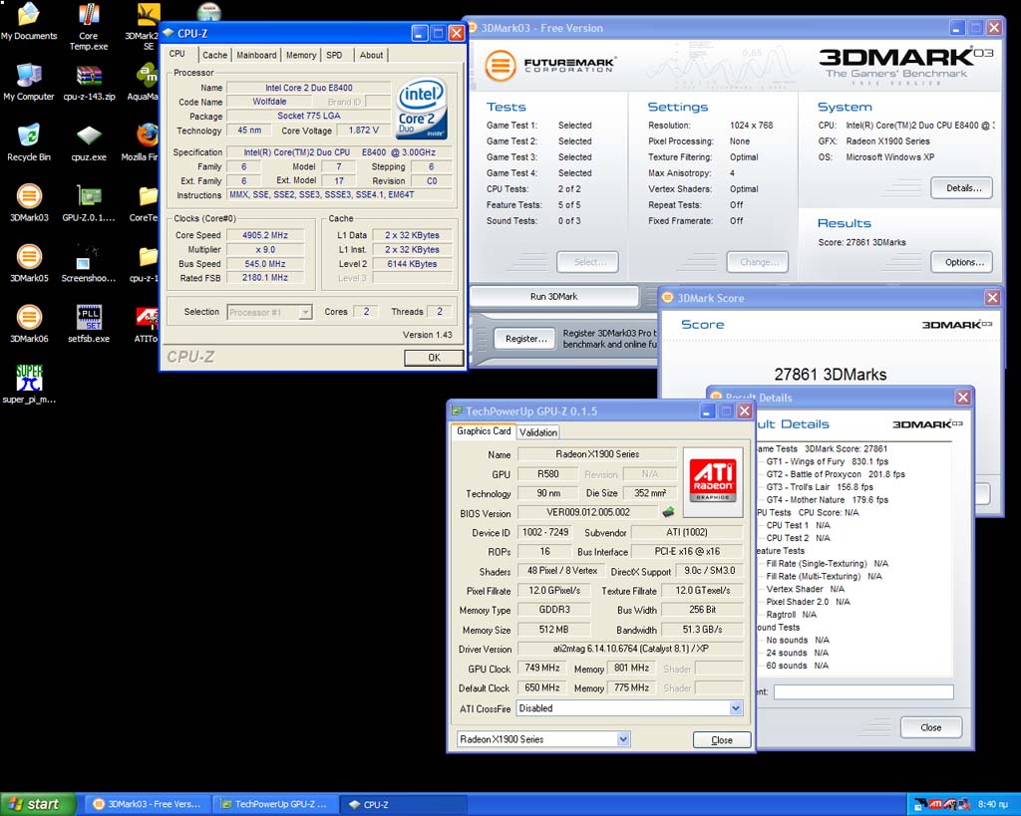Select GT4 - Mother Nature result

coord(827,500)
